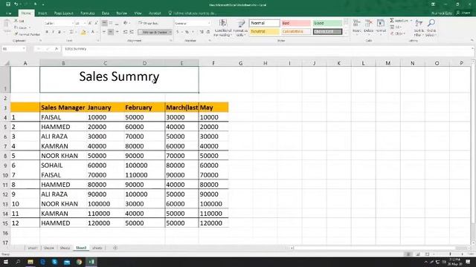
Task: Switch to the View tab
Action: tap(138, 13)
